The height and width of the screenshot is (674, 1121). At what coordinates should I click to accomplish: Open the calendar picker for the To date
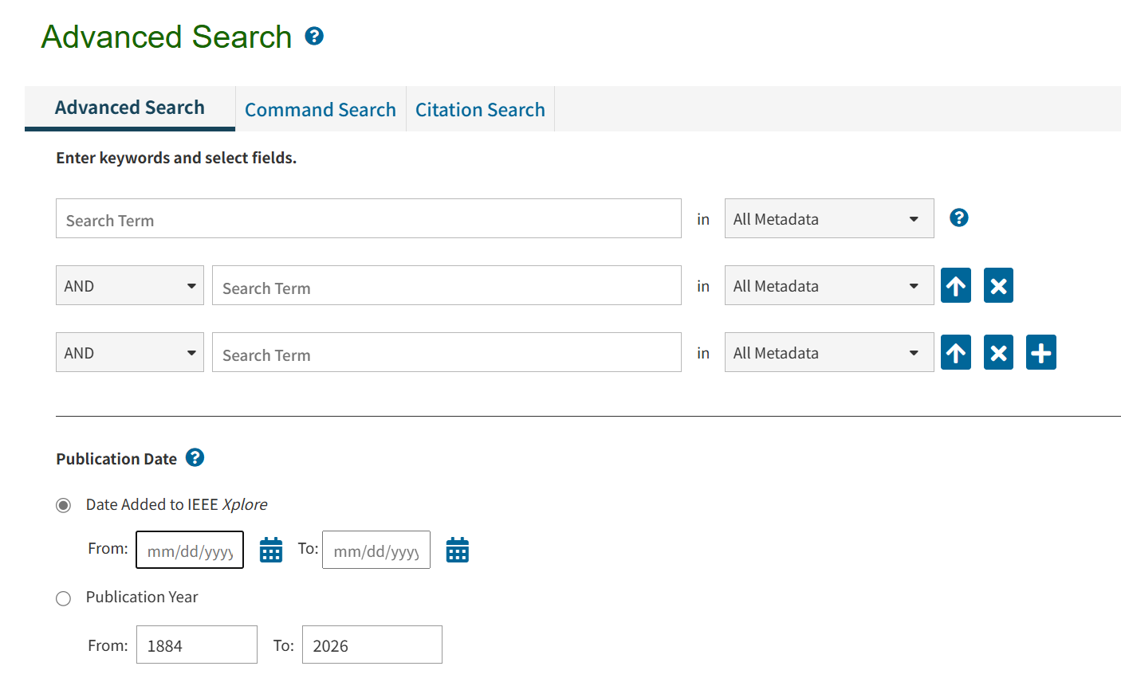coord(457,549)
